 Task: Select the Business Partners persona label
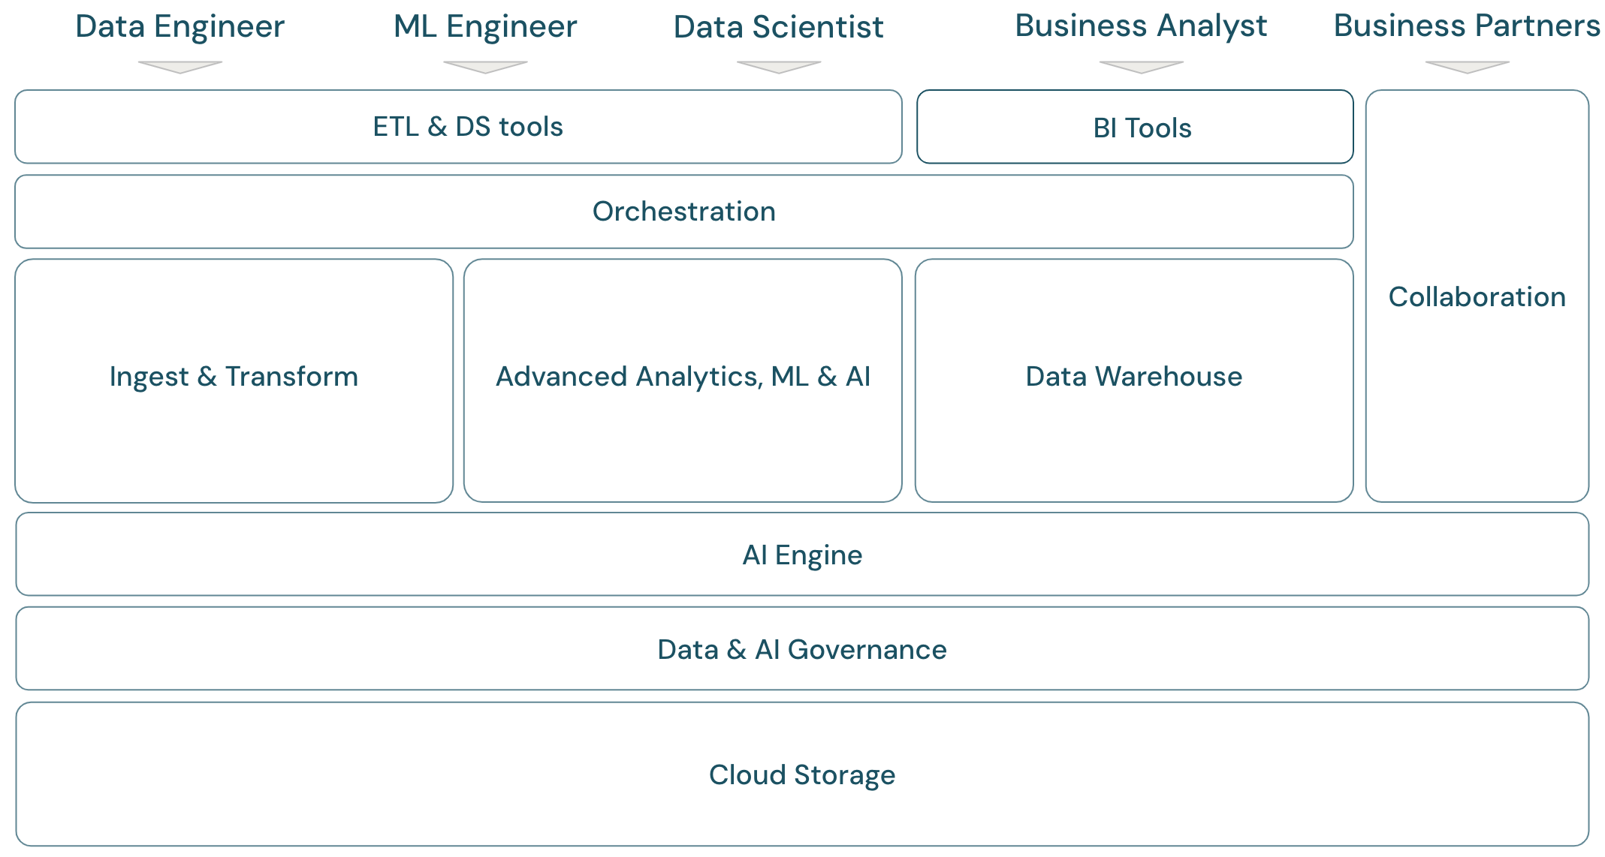pyautogui.click(x=1467, y=26)
